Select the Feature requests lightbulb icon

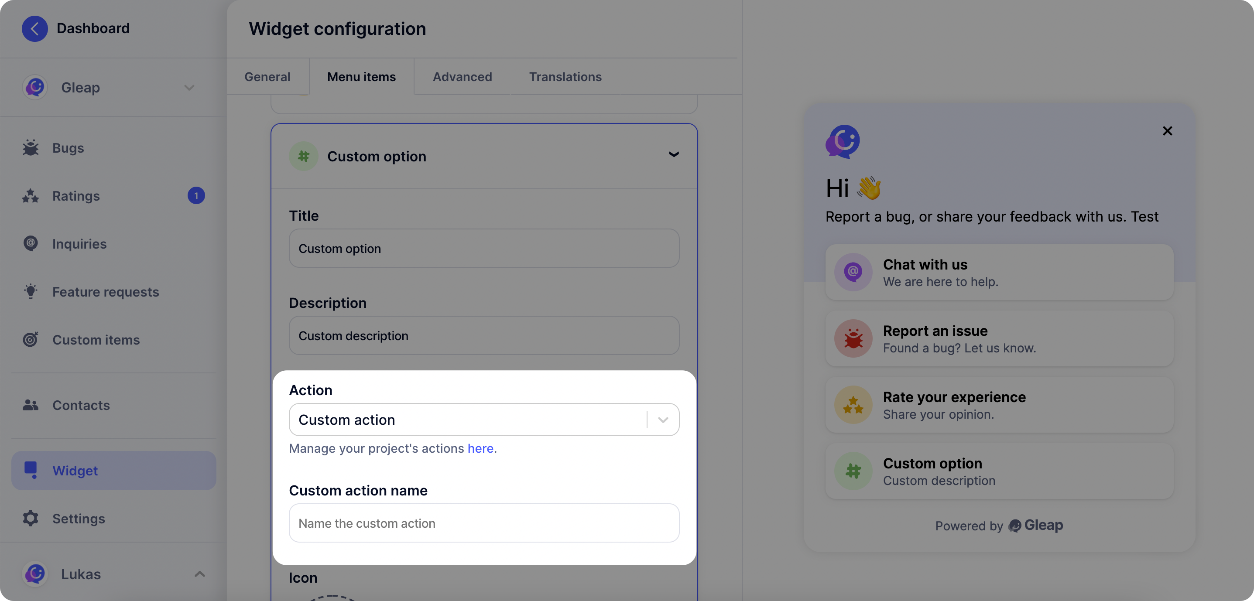[x=30, y=291]
